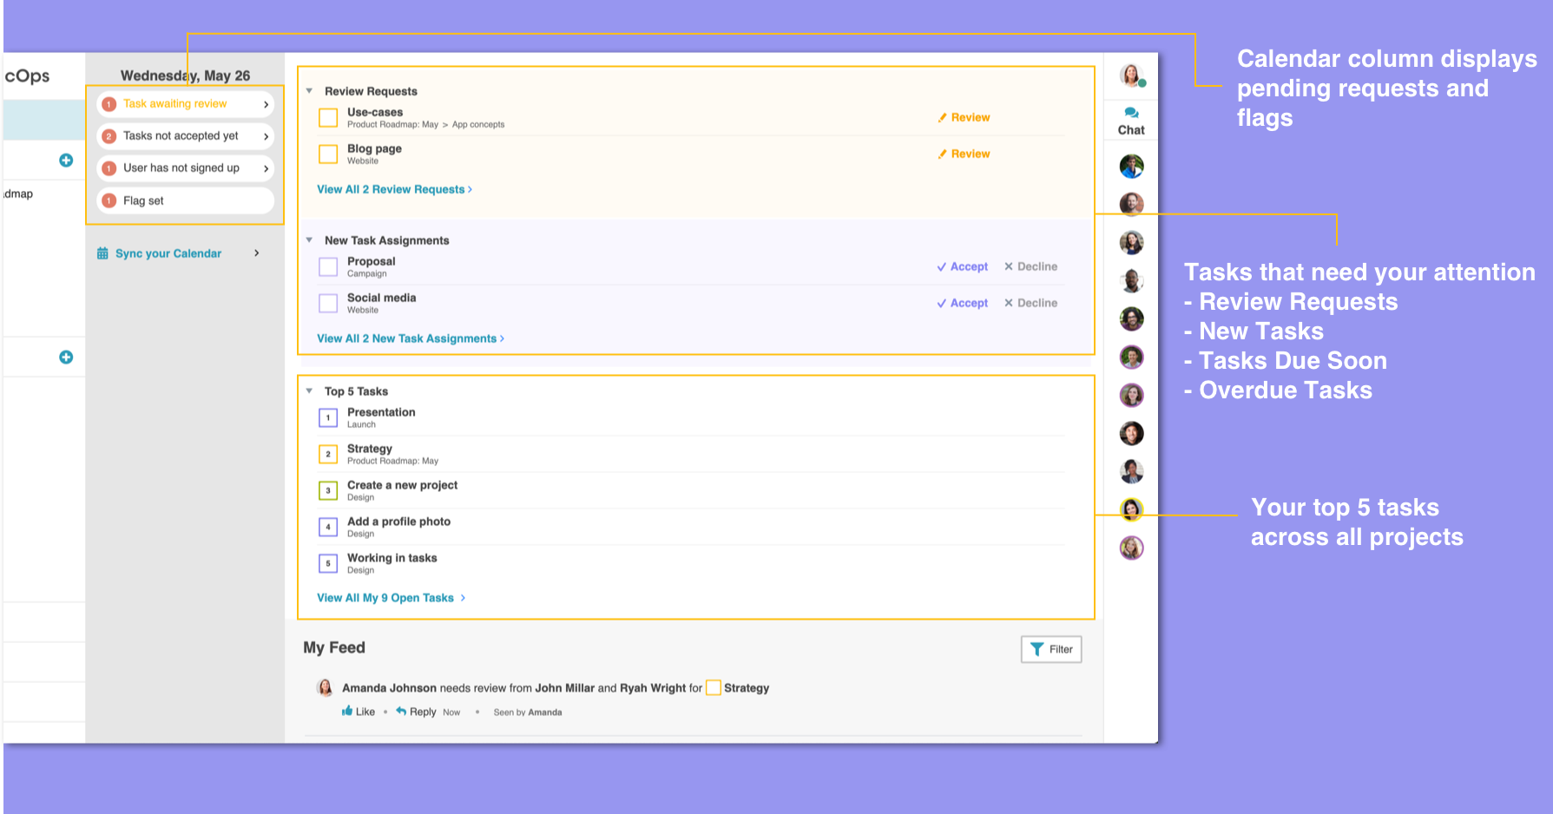Collapse the New Task Assignments section
Image resolution: width=1553 pixels, height=814 pixels.
point(309,240)
